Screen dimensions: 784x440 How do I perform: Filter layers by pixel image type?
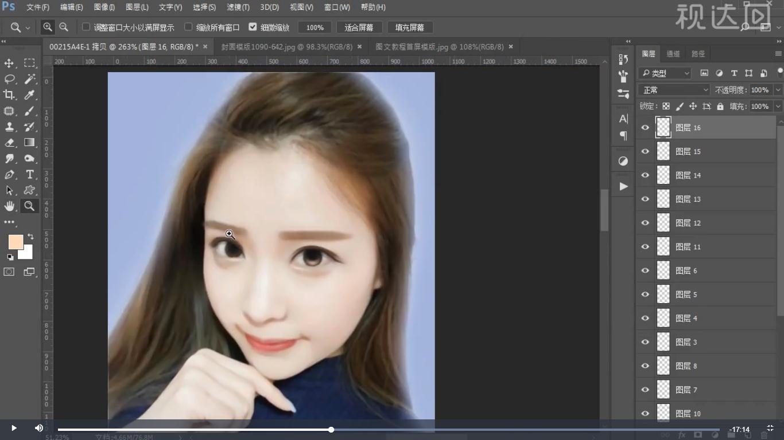tap(704, 73)
